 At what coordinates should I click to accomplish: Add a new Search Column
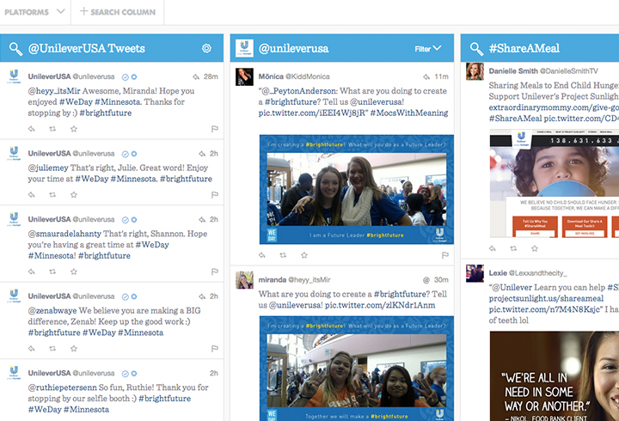tap(118, 12)
